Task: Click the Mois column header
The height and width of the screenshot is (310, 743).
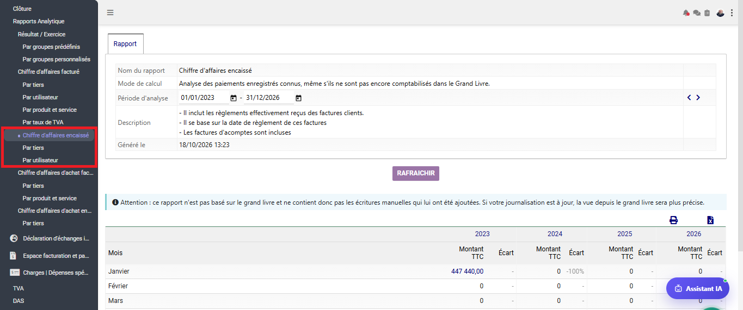Action: (x=115, y=253)
